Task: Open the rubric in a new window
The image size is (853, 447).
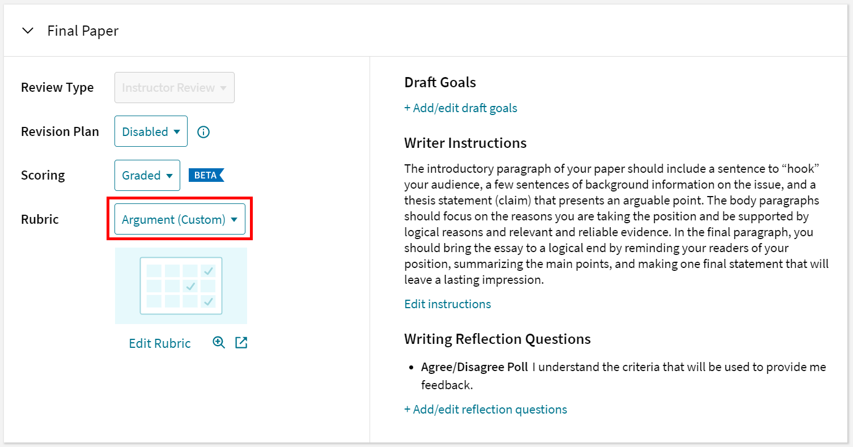Action: 241,342
